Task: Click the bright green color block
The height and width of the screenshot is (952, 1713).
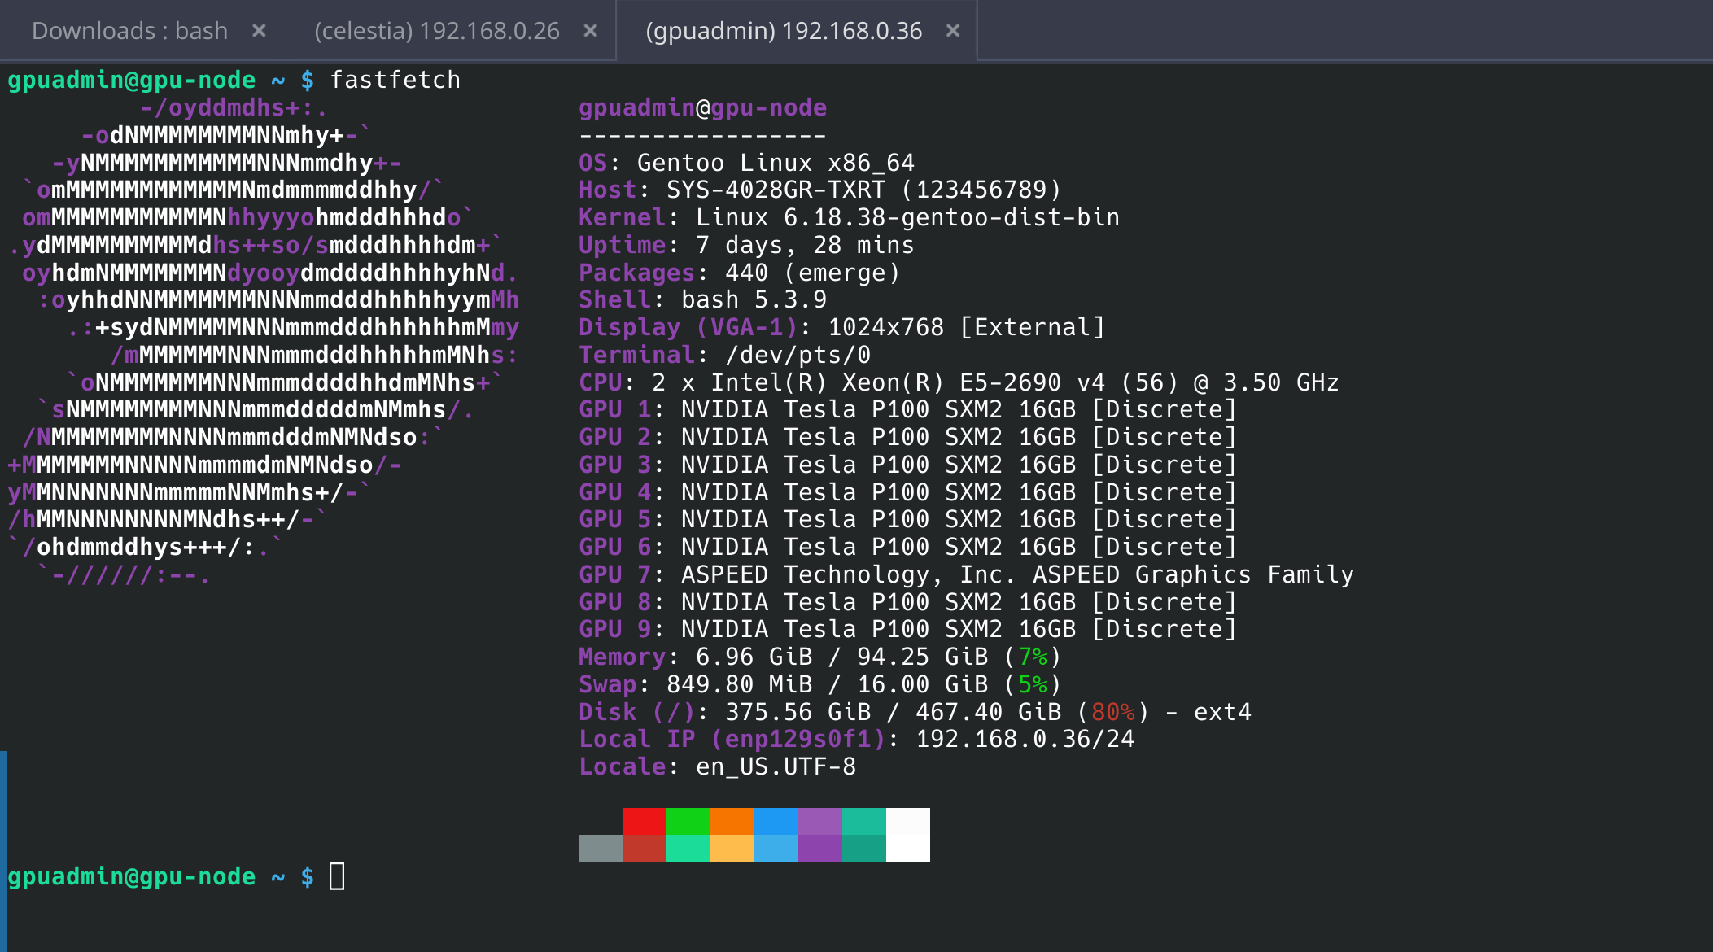Action: [x=688, y=821]
